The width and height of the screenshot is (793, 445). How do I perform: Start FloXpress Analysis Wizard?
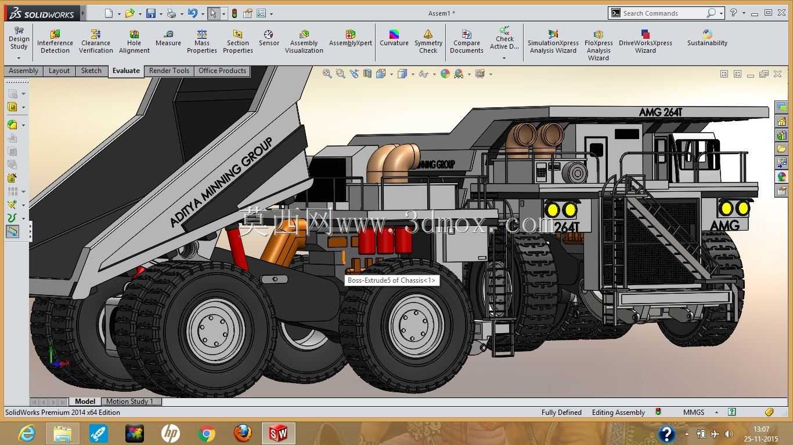(599, 45)
